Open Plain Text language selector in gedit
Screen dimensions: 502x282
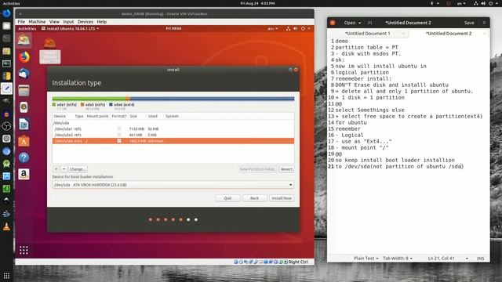click(366, 258)
